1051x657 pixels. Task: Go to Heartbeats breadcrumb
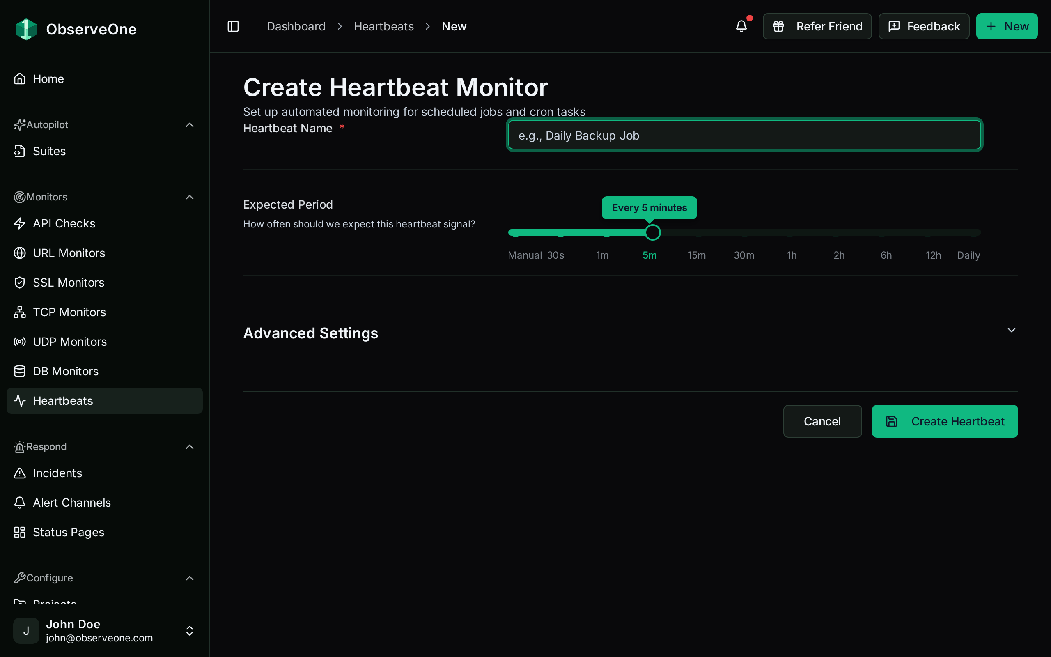point(383,27)
